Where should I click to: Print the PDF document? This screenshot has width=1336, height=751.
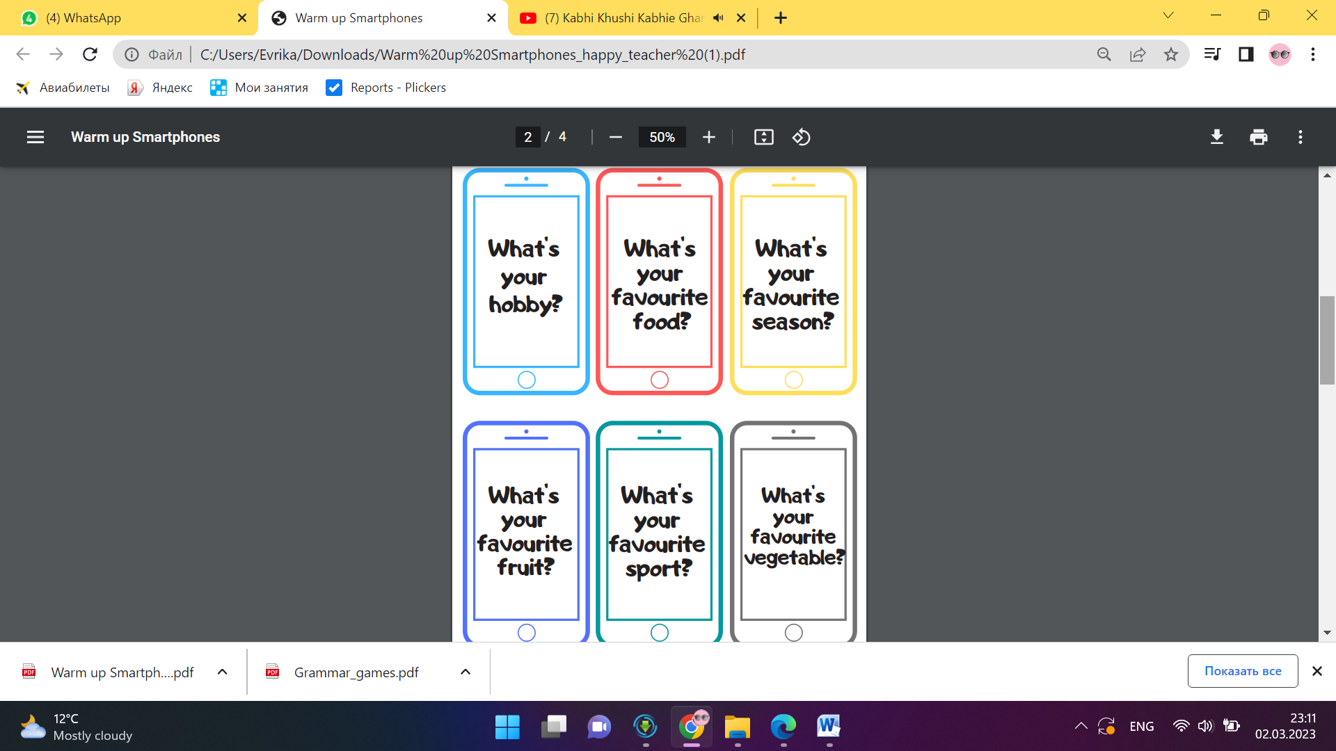tap(1258, 137)
